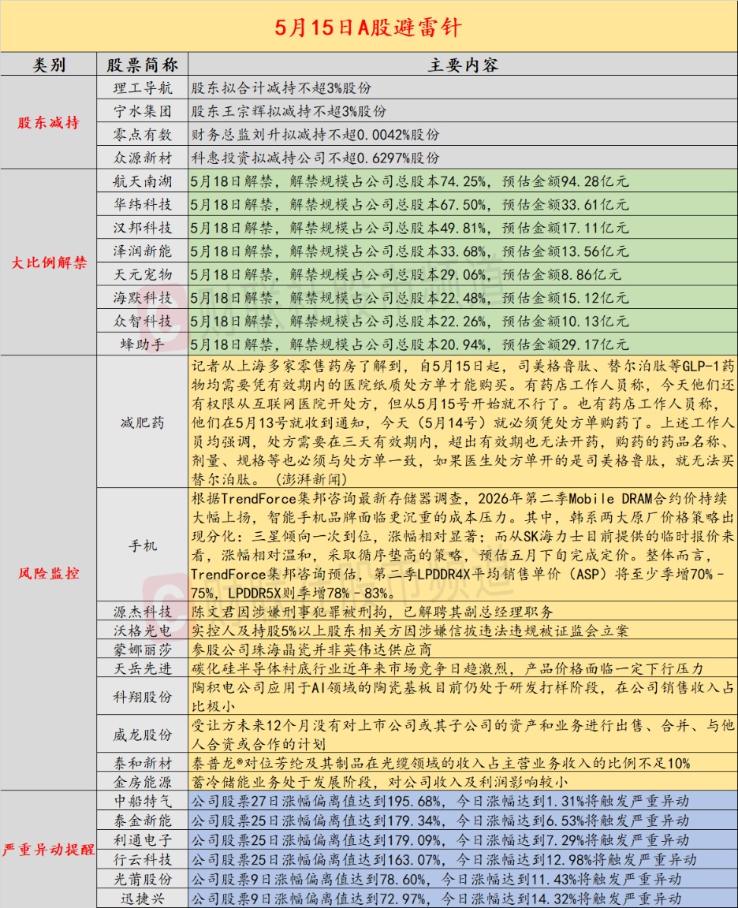
Task: Click the 科惠投资拟减持 content cell
Action: point(463,158)
